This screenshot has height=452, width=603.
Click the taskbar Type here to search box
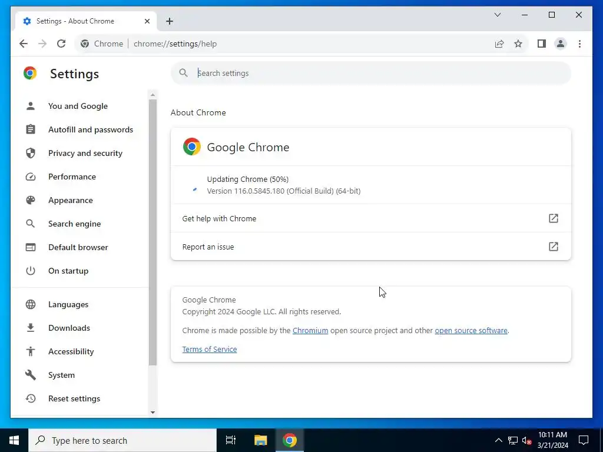click(x=122, y=440)
